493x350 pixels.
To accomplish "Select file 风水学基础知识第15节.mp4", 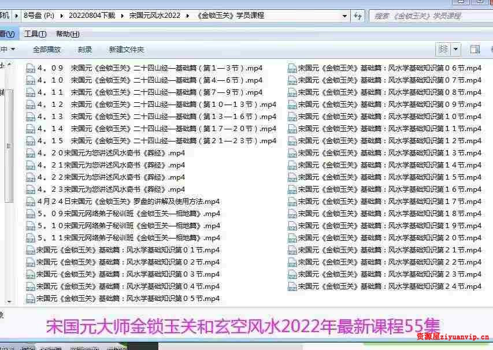I will coord(384,177).
